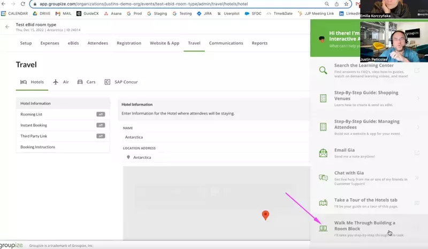Click the back arrow beside event title
Image resolution: width=428 pixels, height=249 pixels.
coord(7,26)
